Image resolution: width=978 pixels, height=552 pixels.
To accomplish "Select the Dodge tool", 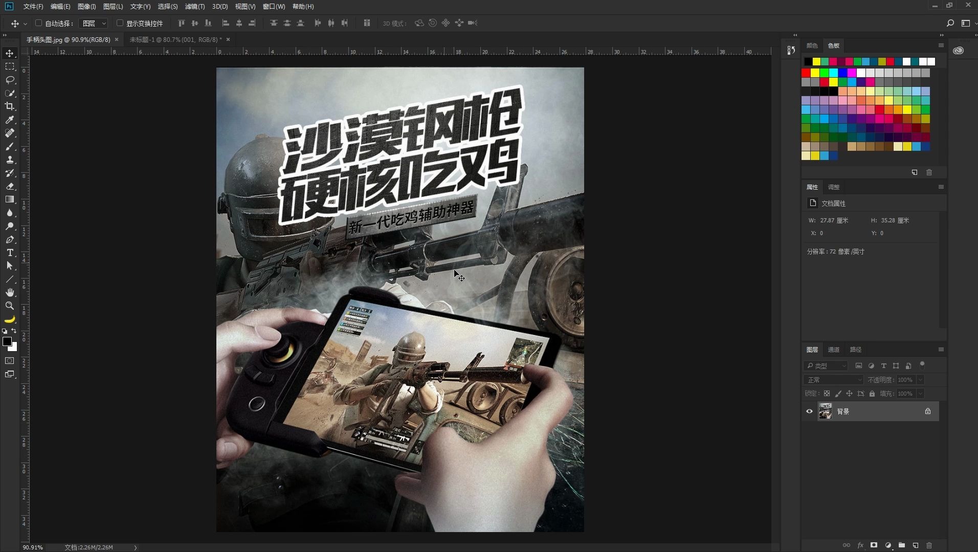I will coord(10,226).
